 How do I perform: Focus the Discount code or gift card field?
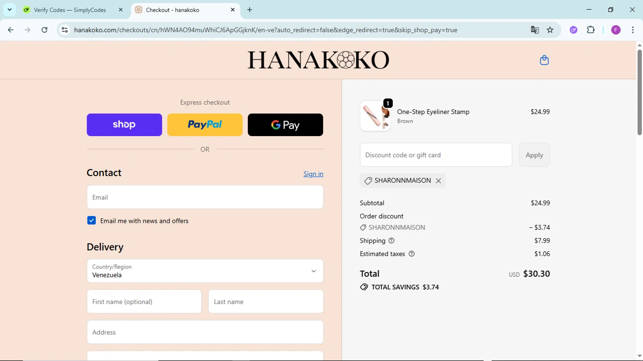[x=436, y=155]
